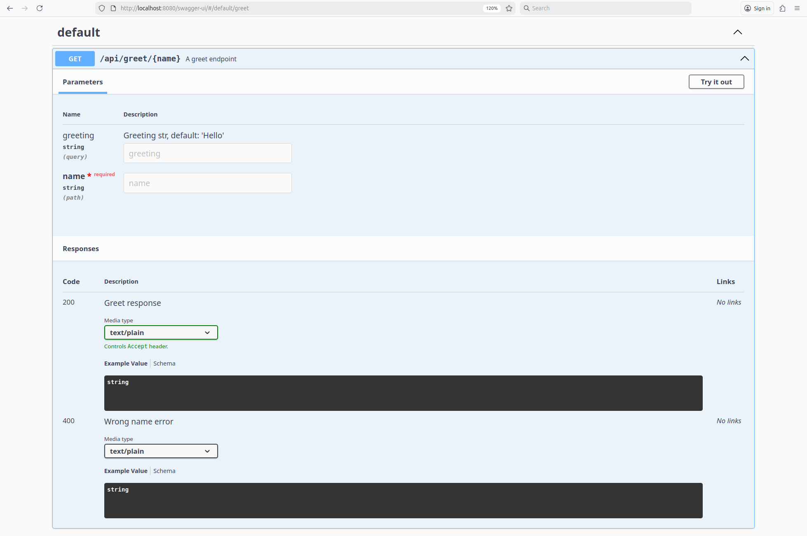Click the browser Search box
807x536 pixels.
606,8
